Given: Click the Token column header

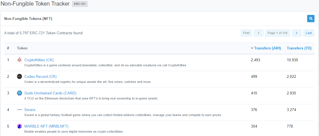Looking at the screenshot, I should [x=22, y=48].
